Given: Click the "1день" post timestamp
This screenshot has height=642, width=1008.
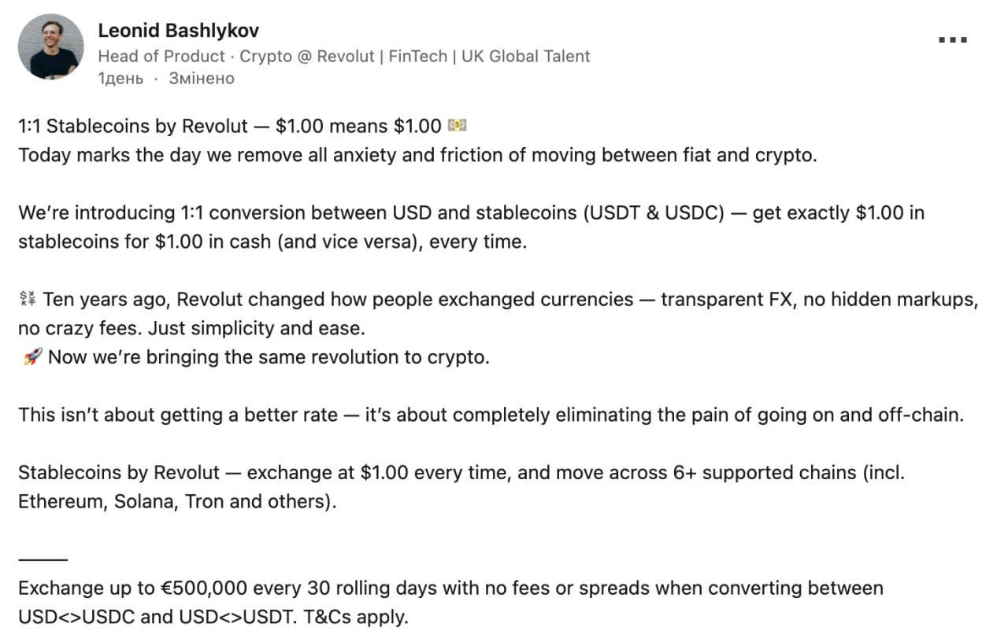Looking at the screenshot, I should [120, 79].
